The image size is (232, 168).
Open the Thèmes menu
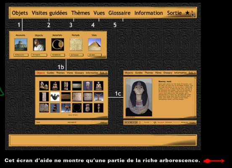pyautogui.click(x=81, y=13)
